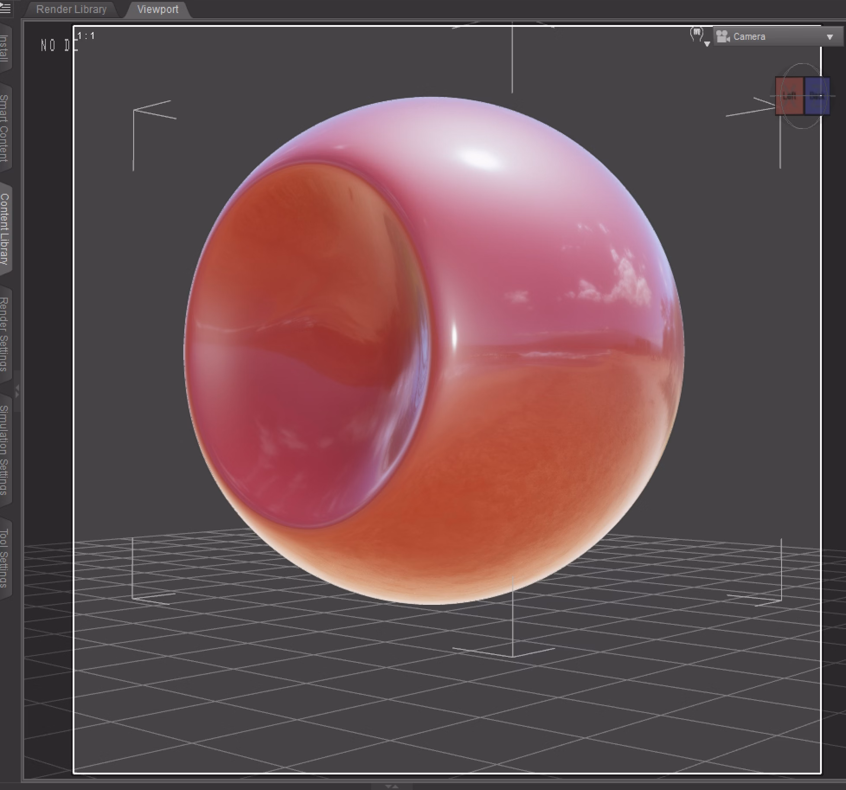The height and width of the screenshot is (790, 846).
Task: Click the Back face of view cube
Action: point(817,96)
